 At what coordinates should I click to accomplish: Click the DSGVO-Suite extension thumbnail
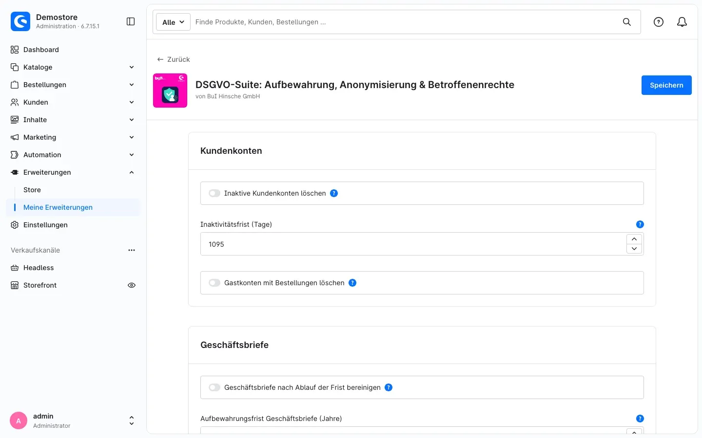[170, 91]
